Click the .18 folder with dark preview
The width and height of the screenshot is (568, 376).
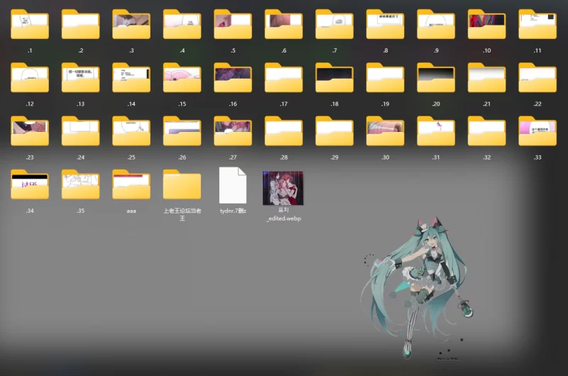click(334, 77)
